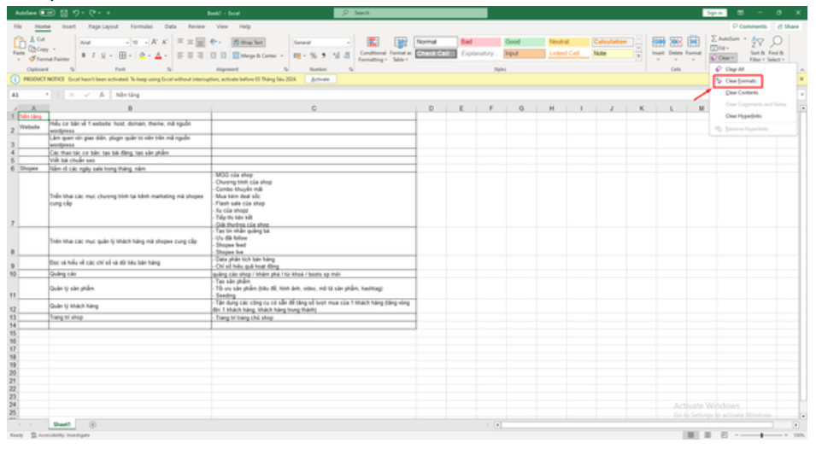Viewport: 816px width, 455px height.
Task: Click the Format Painter icon
Action: (32, 58)
